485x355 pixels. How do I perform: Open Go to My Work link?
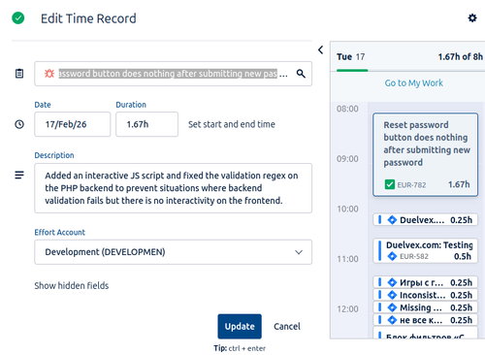pyautogui.click(x=413, y=83)
